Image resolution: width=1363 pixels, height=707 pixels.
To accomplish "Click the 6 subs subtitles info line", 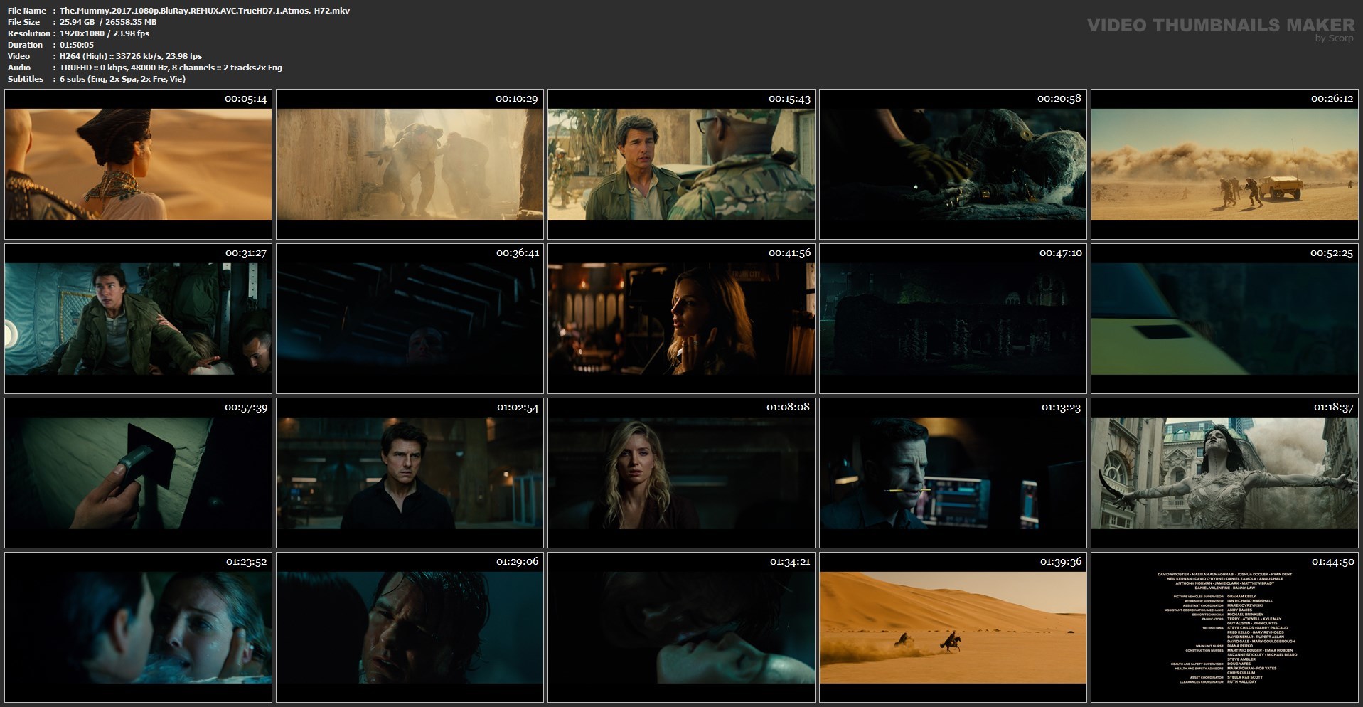I will (123, 79).
